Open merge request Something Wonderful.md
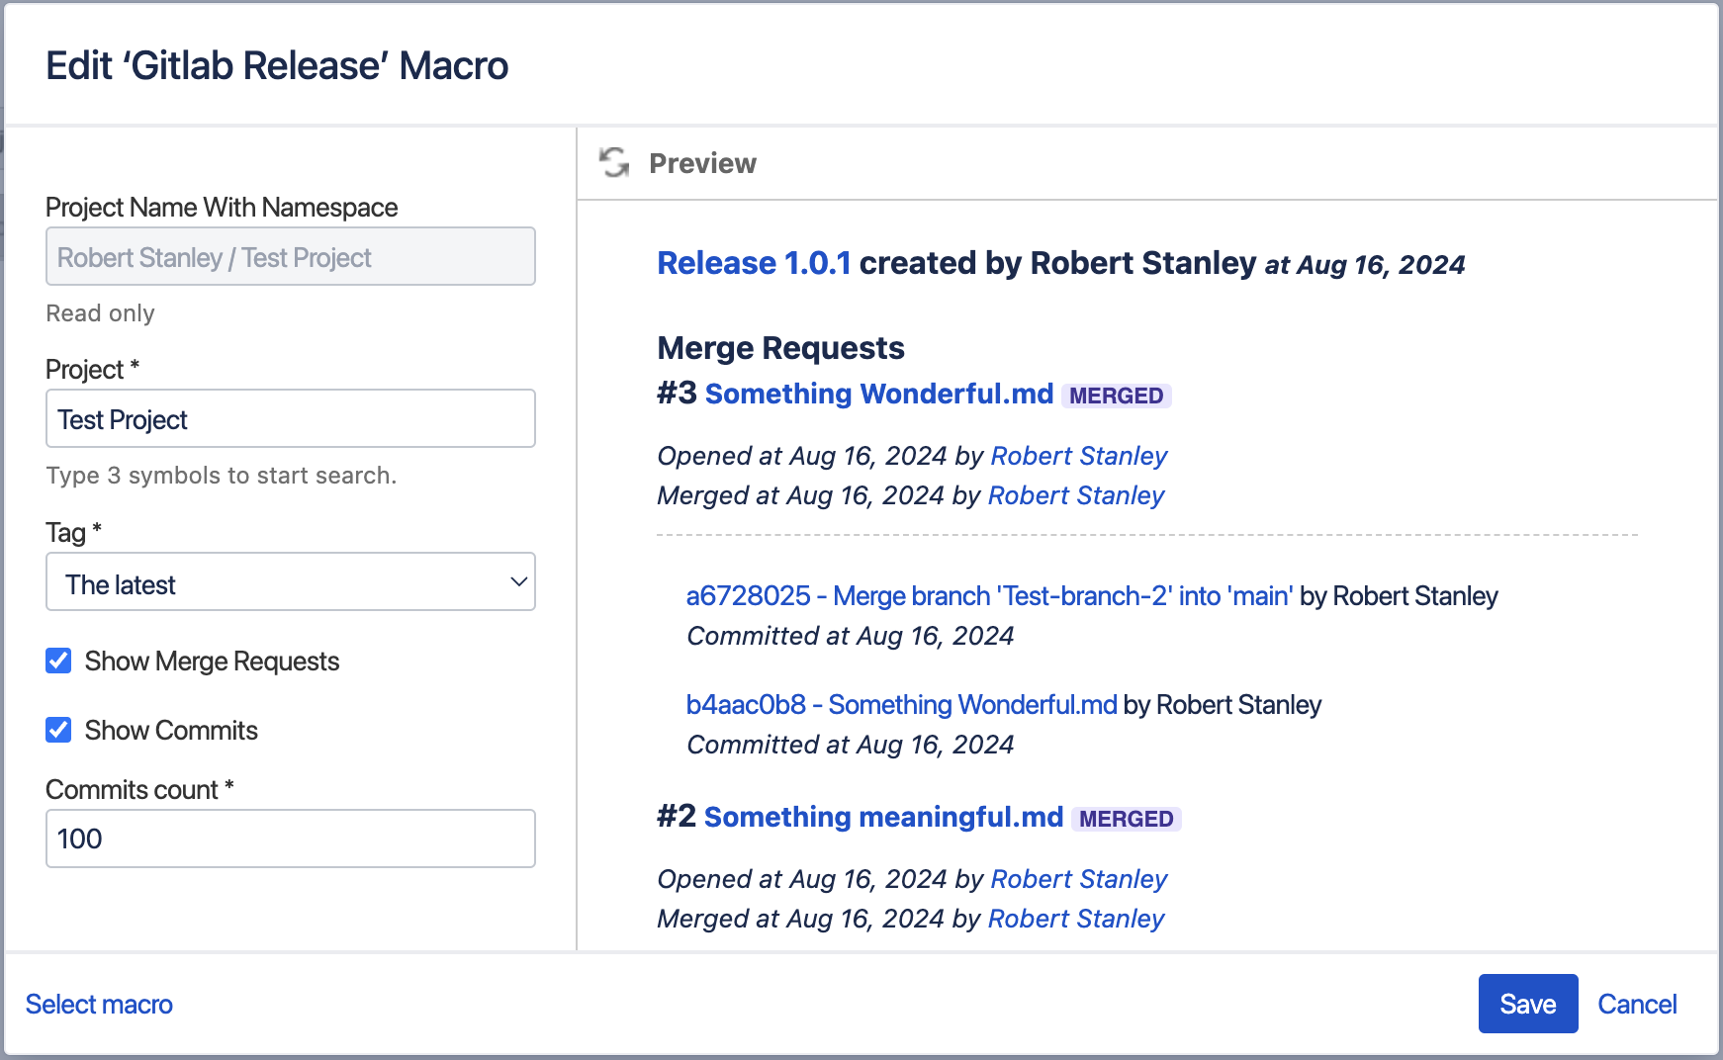 [878, 394]
